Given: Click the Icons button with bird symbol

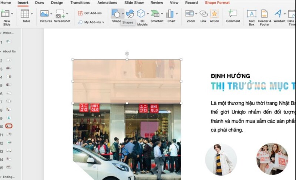Looking at the screenshot, I should (x=130, y=14).
